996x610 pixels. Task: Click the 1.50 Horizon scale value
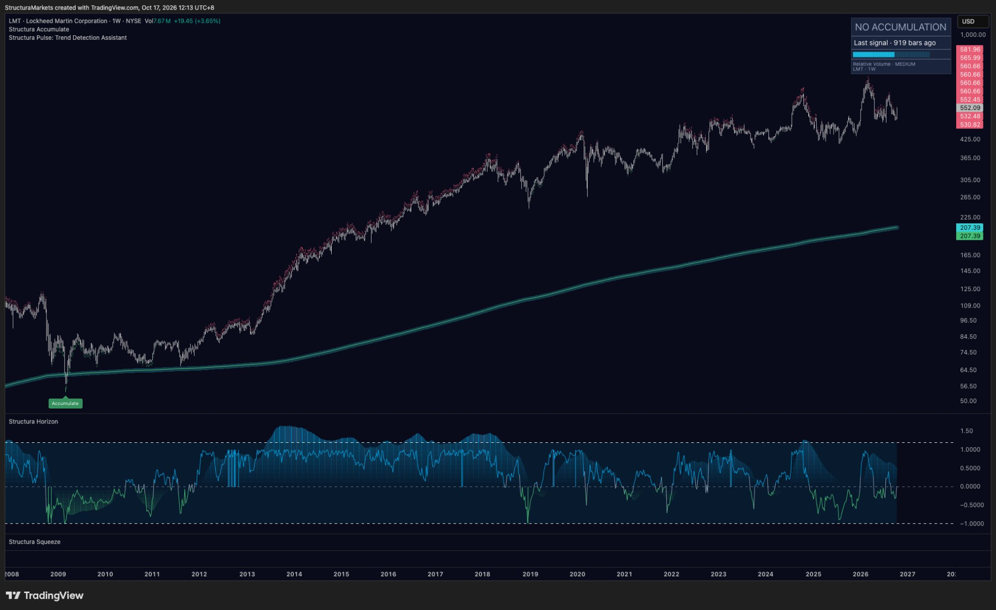coord(966,431)
